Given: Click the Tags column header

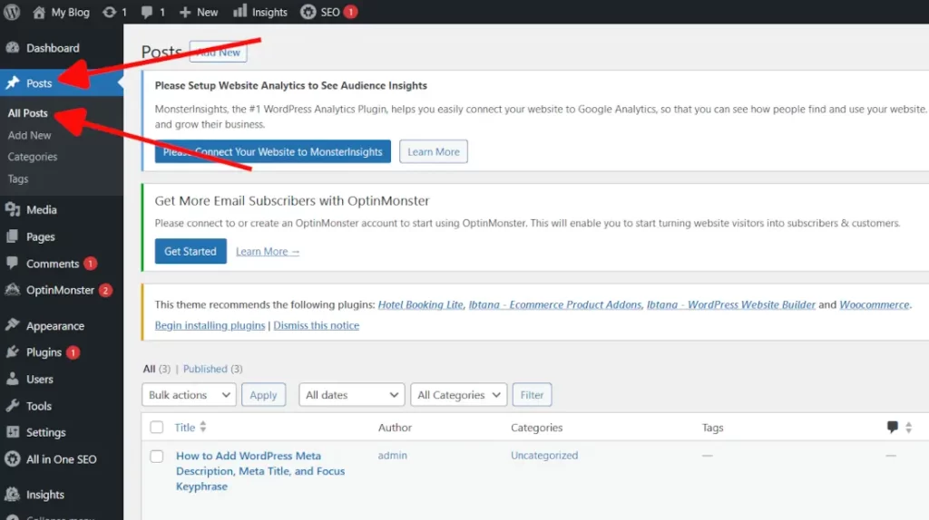Looking at the screenshot, I should (x=712, y=427).
